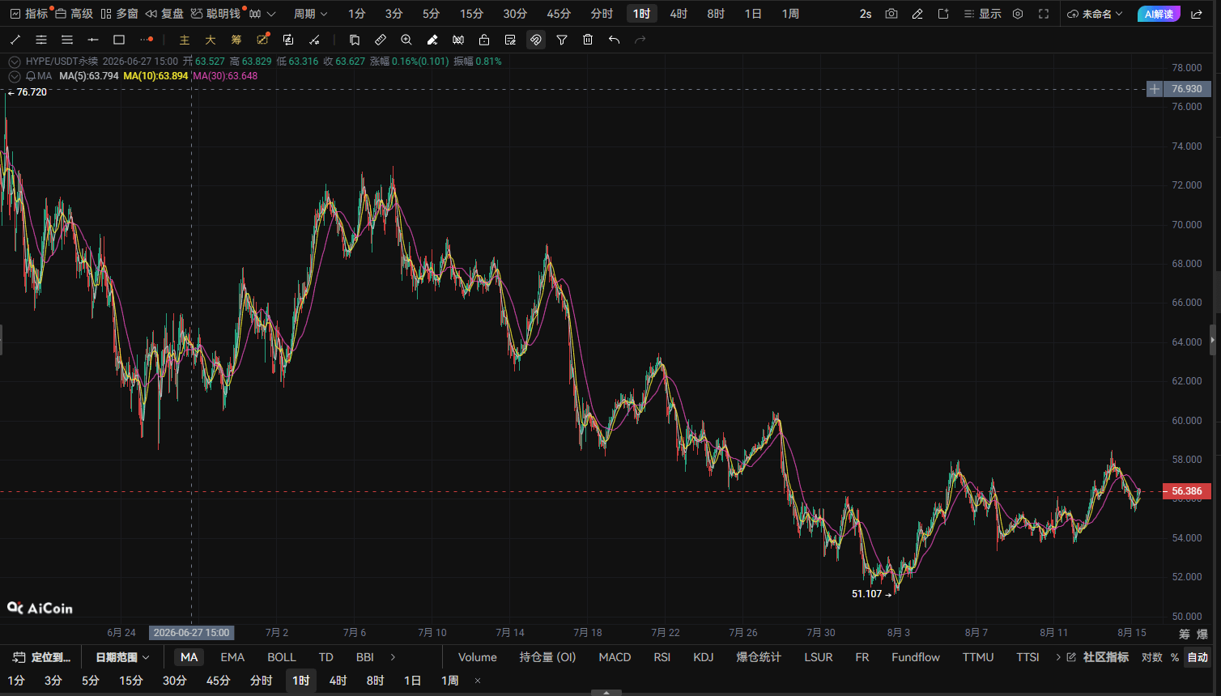Switch to 15分 in top timeframe bar
The image size is (1221, 696).
471,14
